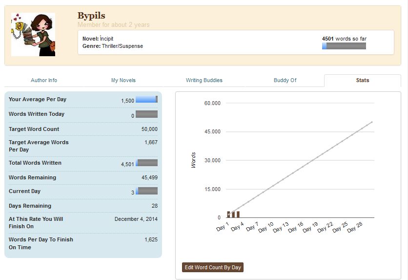The width and height of the screenshot is (408, 280).
Task: Click the novel title İncipit
Action: (106, 39)
